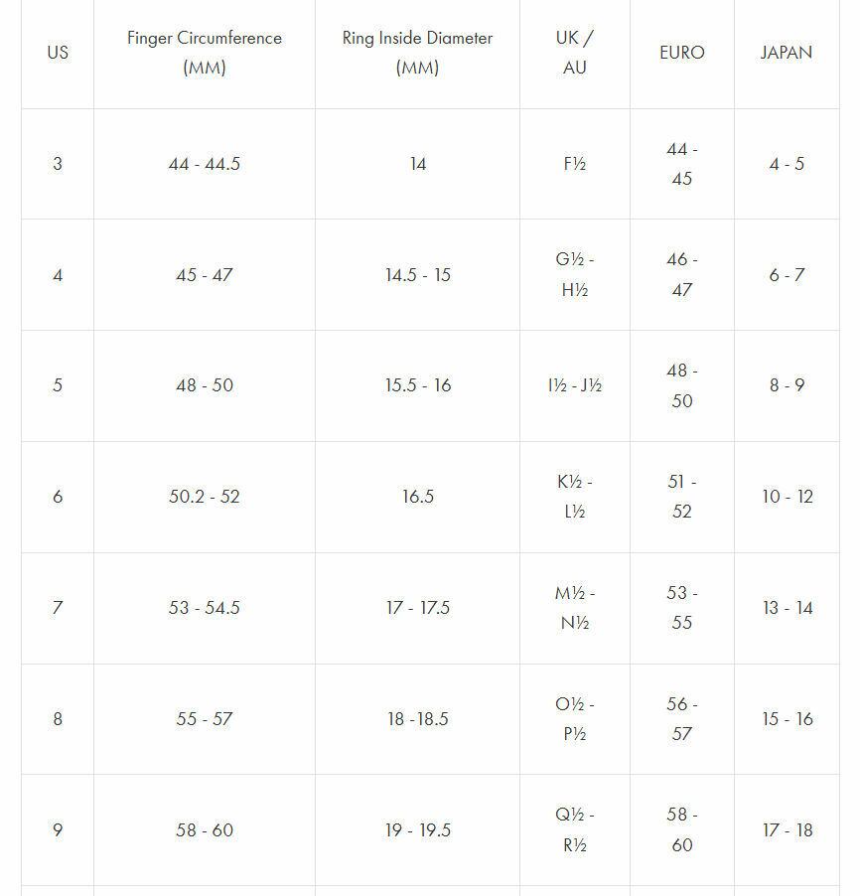
Task: Select the JAPAN column header
Action: (786, 53)
